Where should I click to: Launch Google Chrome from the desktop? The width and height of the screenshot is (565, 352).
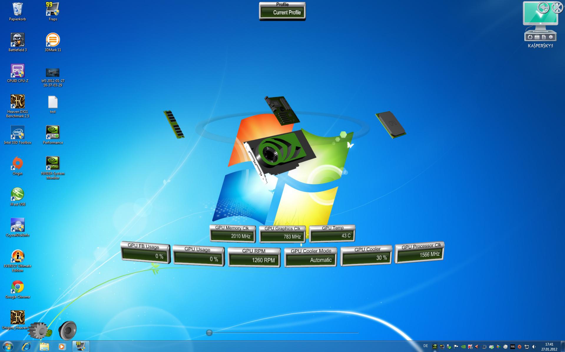pos(17,290)
